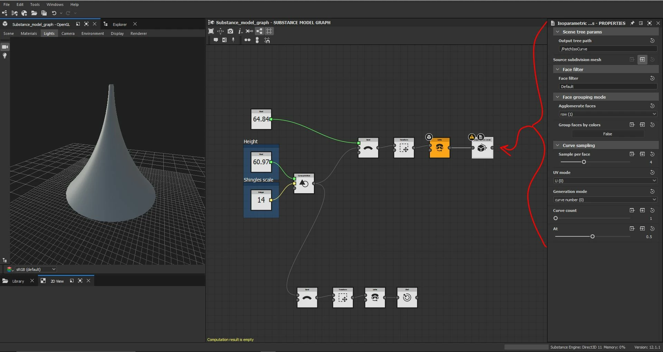Switch to the Explorer tab
The image size is (663, 352).
[119, 24]
